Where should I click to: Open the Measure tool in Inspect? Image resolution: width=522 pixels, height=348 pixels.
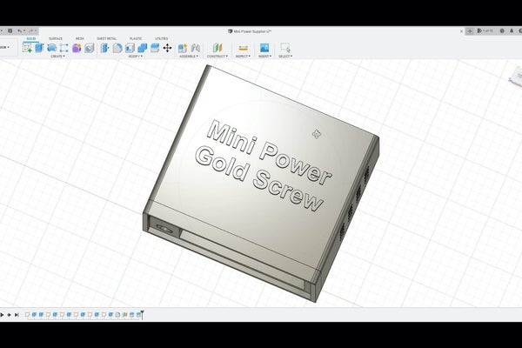tap(244, 48)
